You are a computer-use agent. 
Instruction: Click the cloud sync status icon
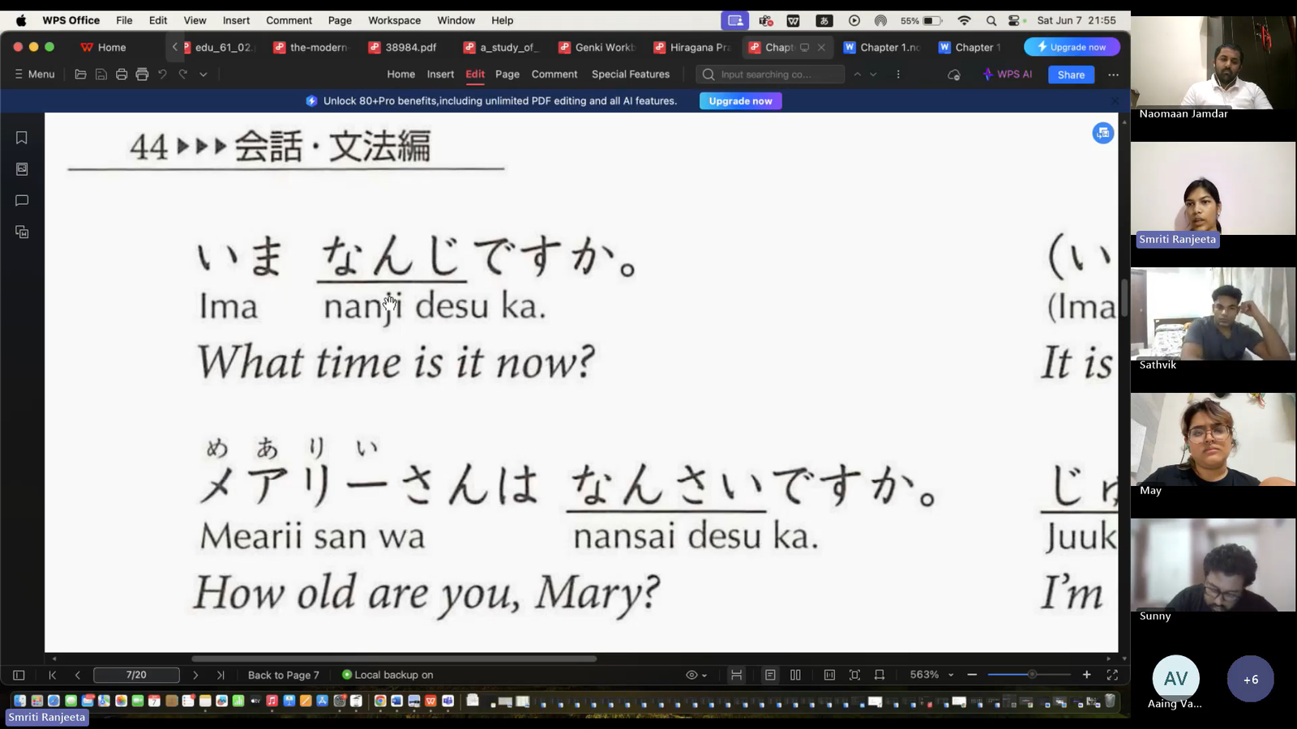click(954, 75)
